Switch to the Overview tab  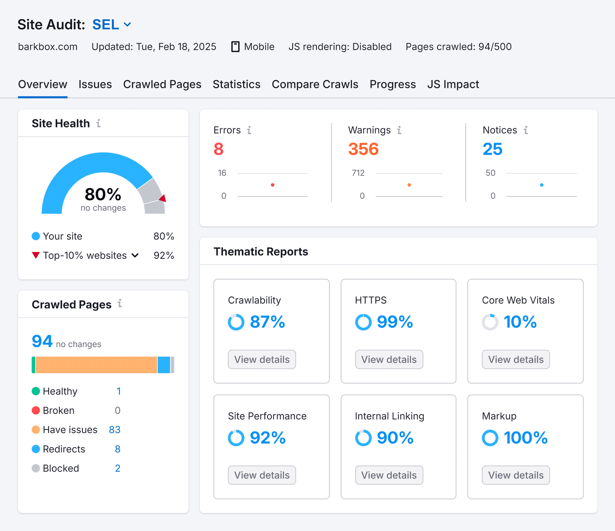[43, 84]
